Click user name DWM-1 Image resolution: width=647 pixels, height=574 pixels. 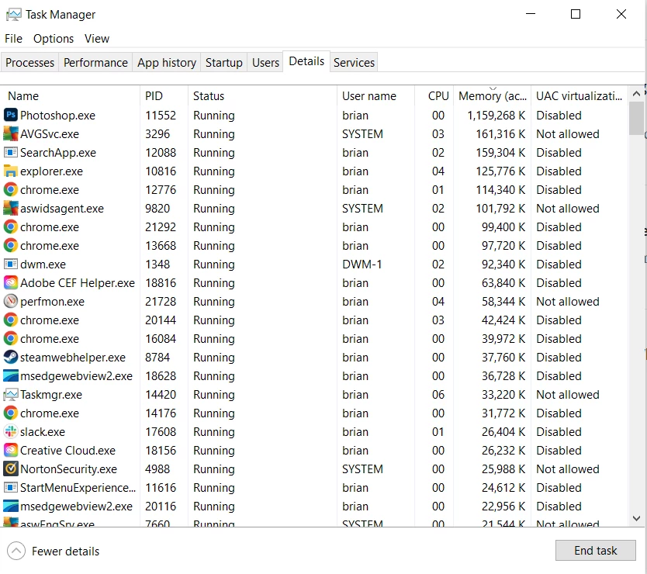pyautogui.click(x=362, y=264)
